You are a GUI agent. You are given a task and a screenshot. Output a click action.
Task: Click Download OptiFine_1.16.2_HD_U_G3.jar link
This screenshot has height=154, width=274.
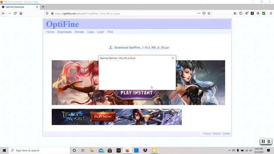tap(142, 47)
